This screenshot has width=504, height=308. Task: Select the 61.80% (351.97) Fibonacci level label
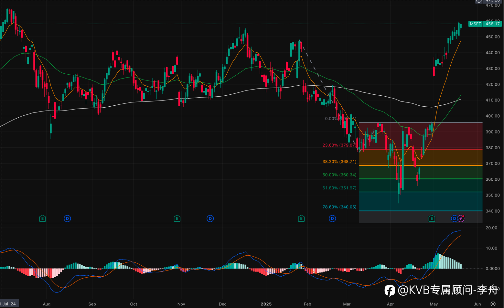(339, 188)
